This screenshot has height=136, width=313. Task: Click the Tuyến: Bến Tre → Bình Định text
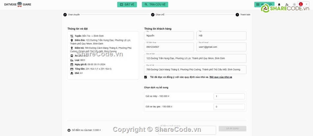[89, 36]
